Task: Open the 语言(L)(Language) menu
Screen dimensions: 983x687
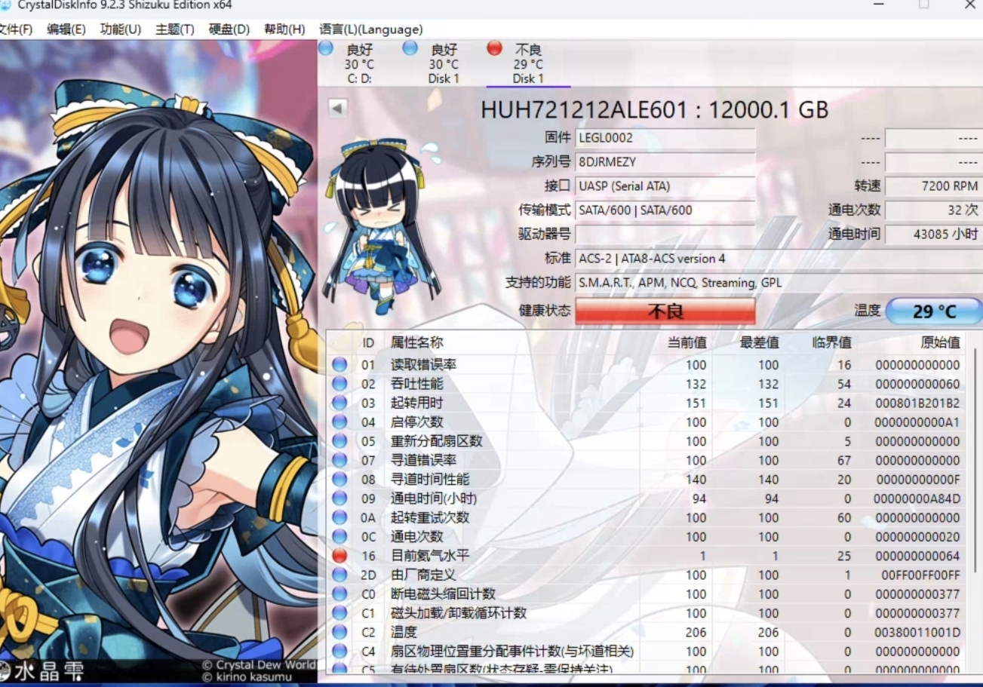Action: tap(370, 29)
